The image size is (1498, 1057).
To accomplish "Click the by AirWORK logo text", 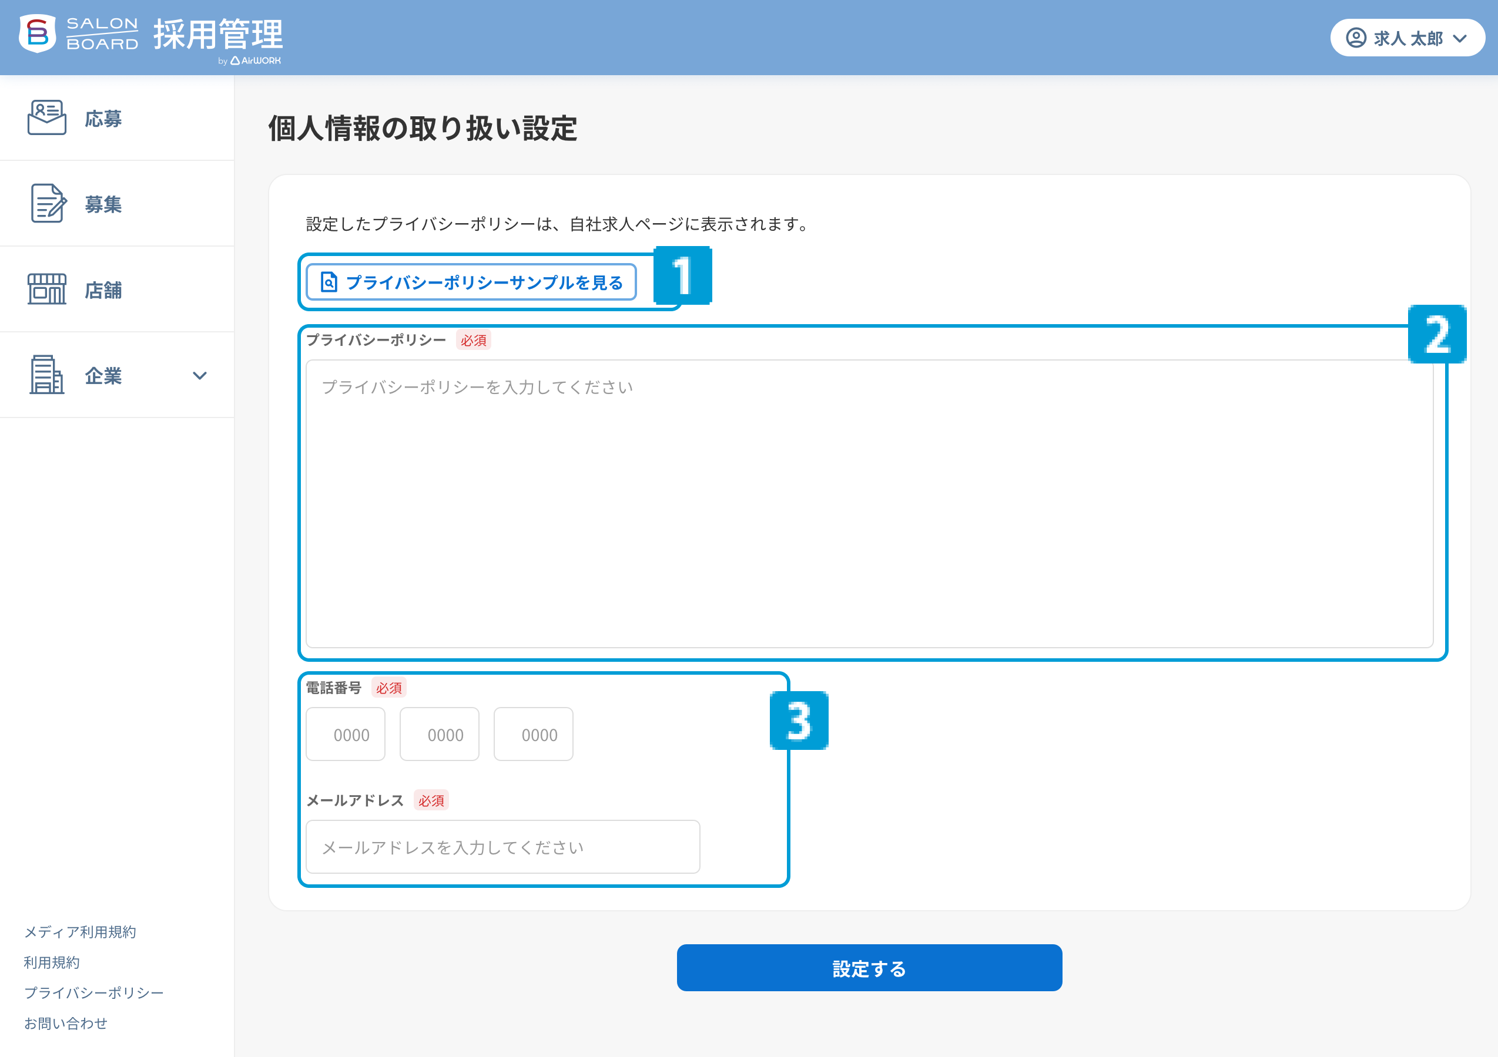I will point(249,60).
